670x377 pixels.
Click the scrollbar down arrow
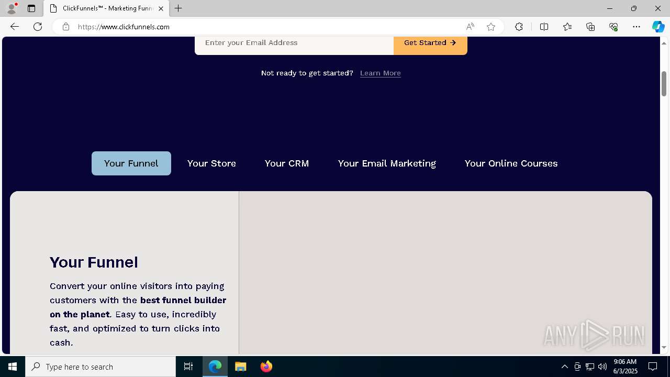point(664,347)
